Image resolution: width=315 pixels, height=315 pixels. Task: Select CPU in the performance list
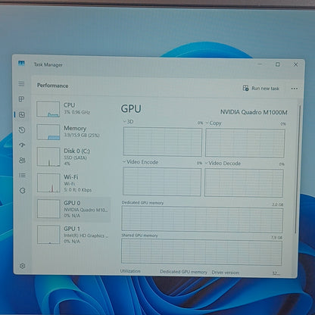pos(73,109)
